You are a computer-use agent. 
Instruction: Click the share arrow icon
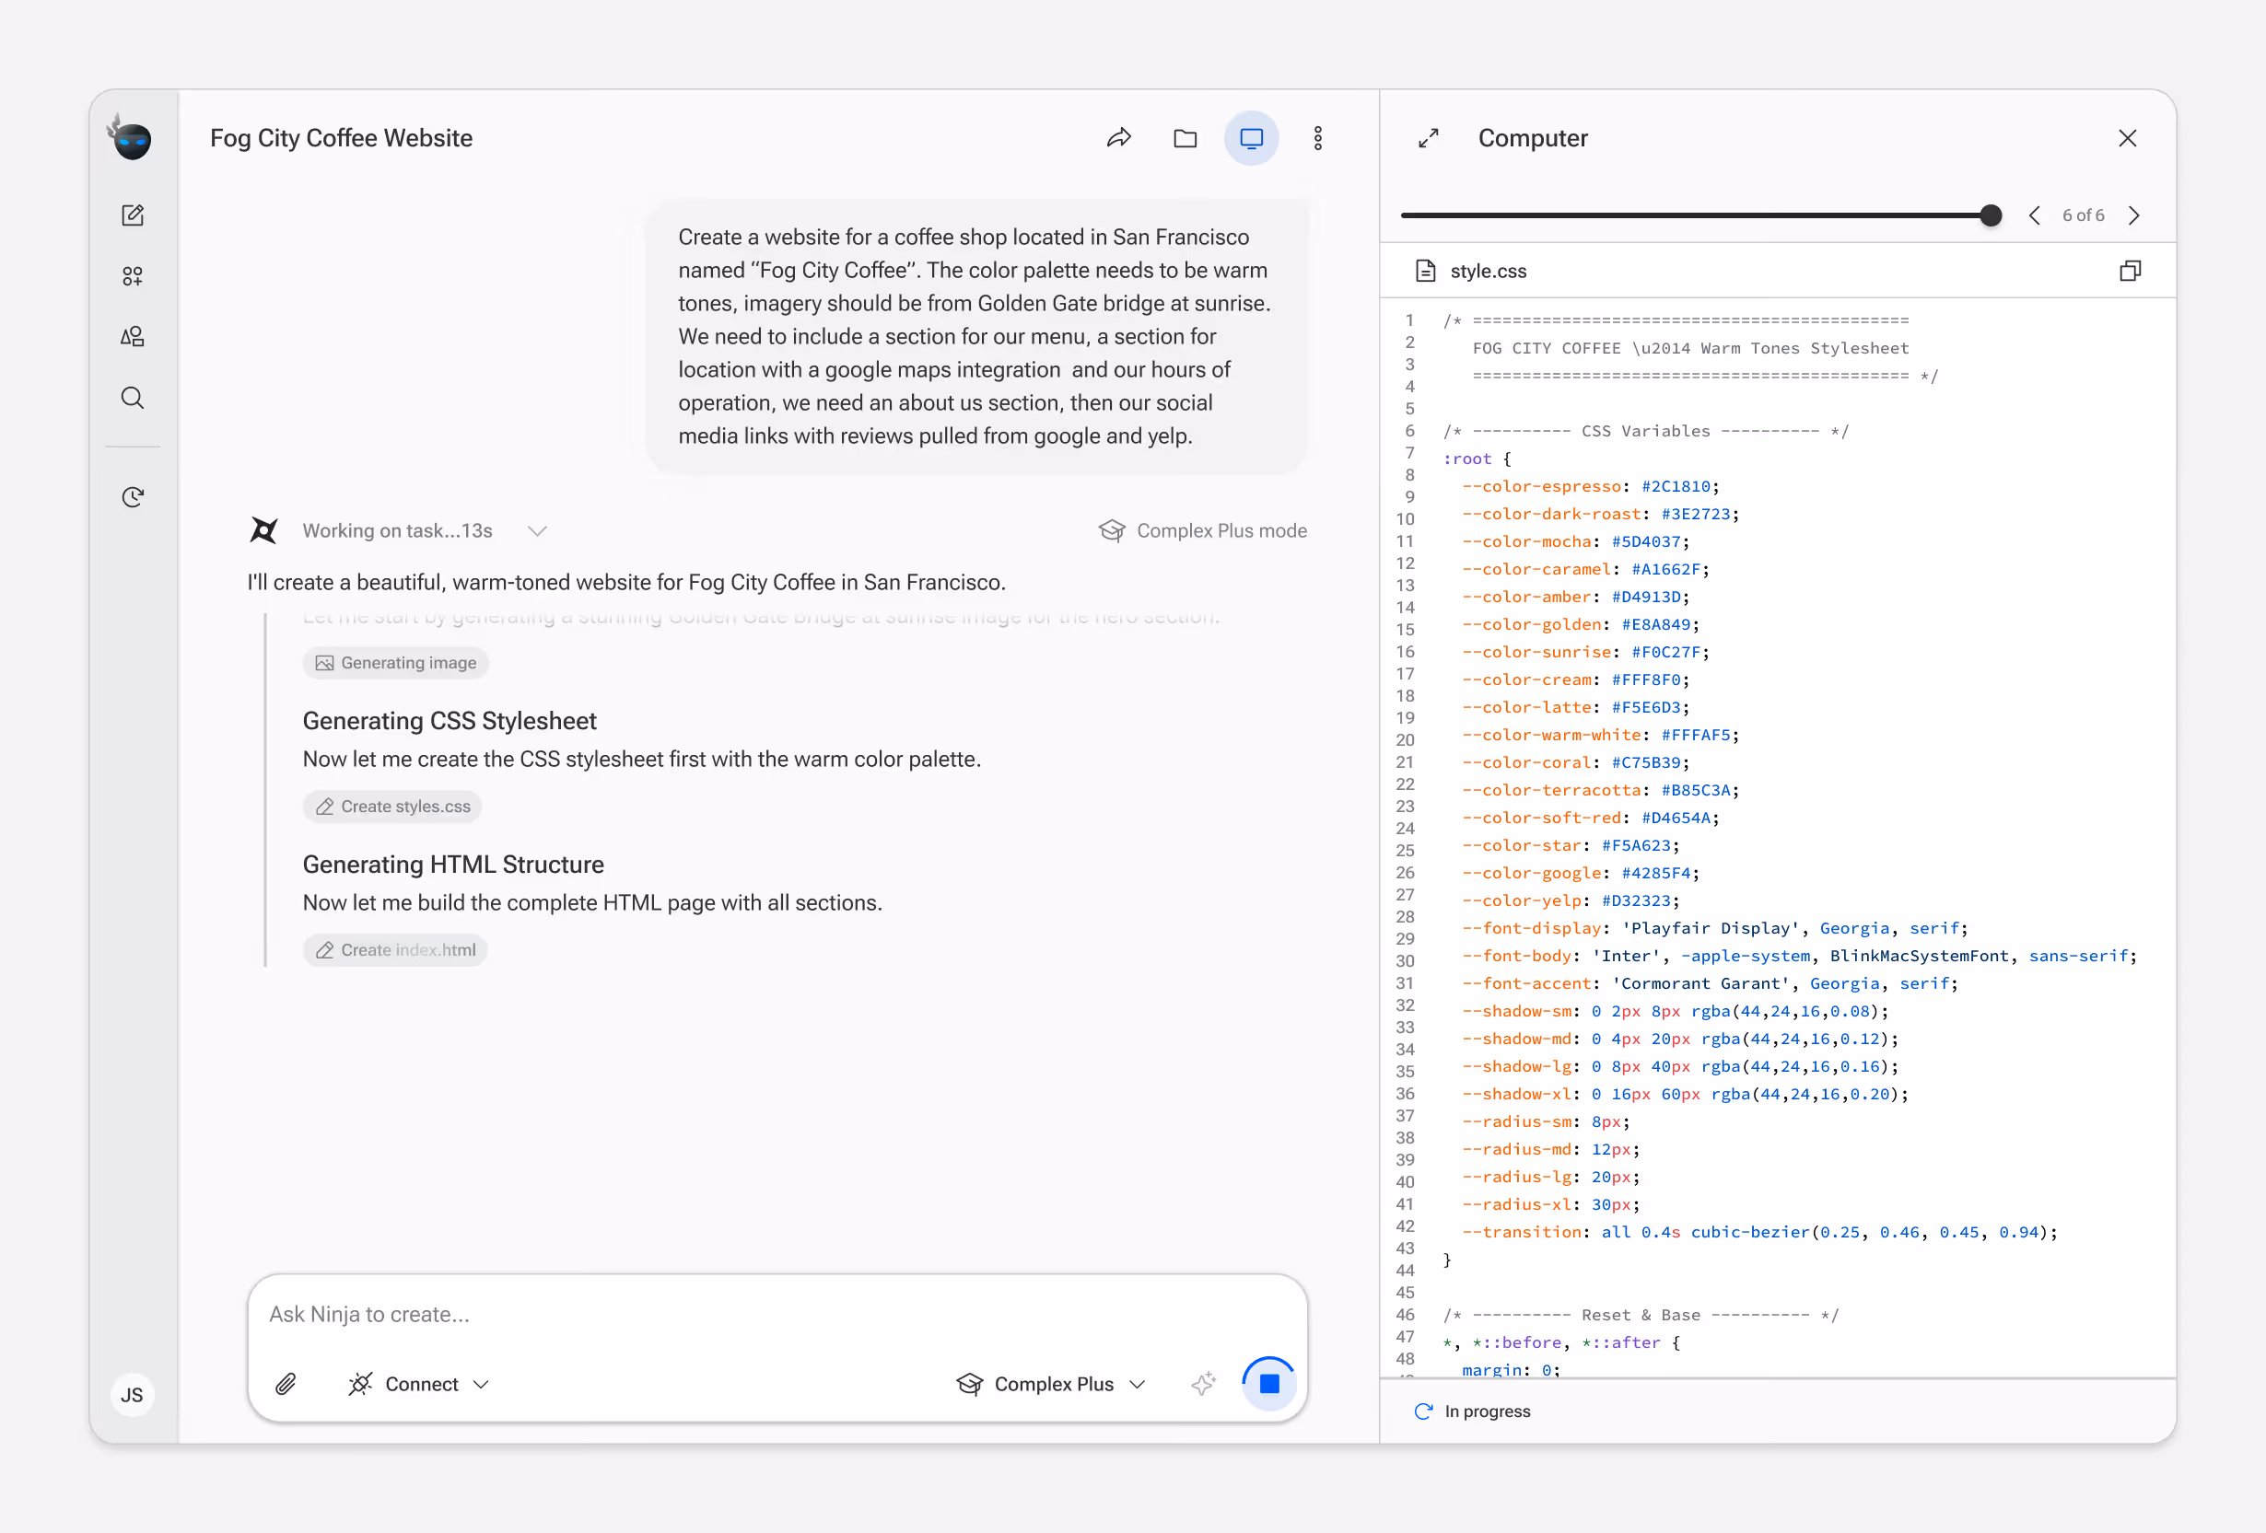[1118, 138]
